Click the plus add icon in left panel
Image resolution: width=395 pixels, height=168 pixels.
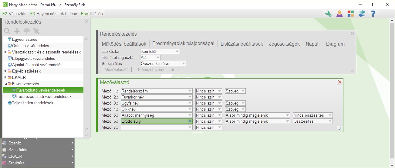coord(17,31)
